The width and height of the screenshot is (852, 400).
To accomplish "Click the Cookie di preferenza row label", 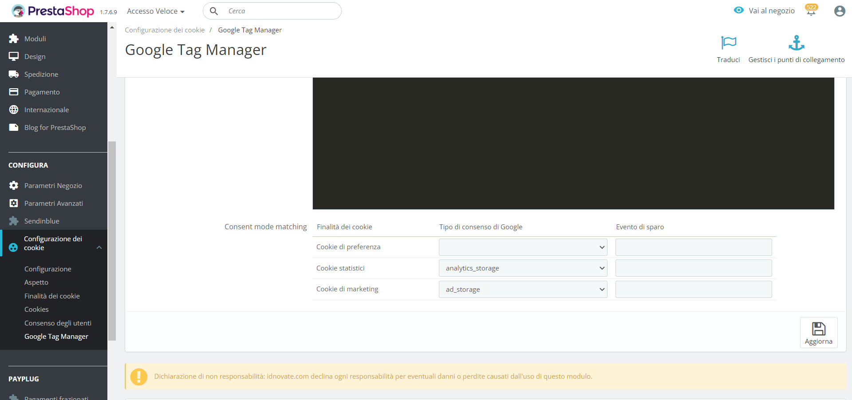I will coord(348,247).
